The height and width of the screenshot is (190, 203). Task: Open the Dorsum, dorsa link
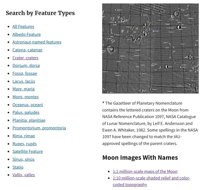26,65
